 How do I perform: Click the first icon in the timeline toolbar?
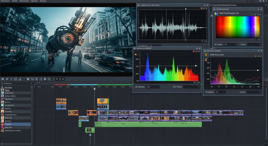[x=3, y=79]
